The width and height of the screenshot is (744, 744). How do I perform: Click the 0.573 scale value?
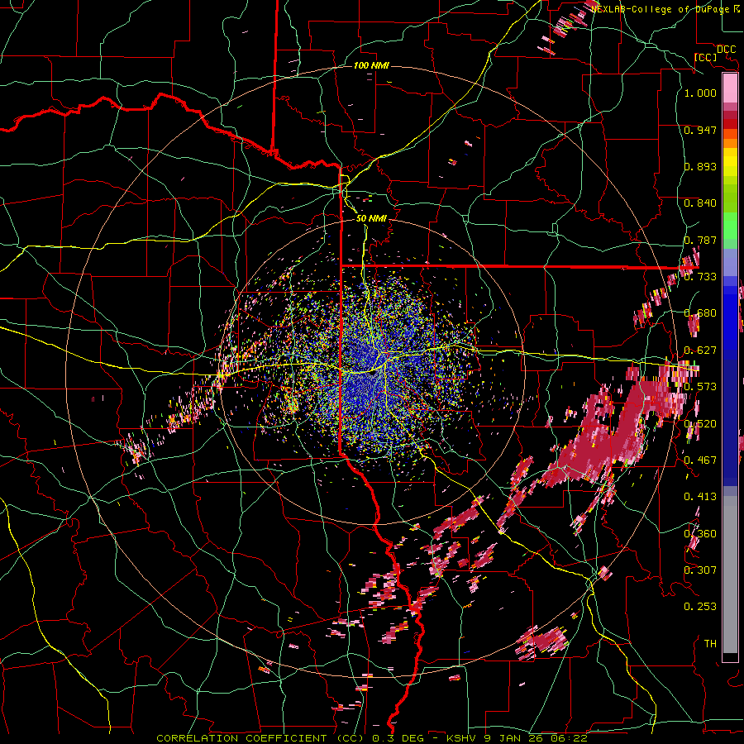coord(700,387)
